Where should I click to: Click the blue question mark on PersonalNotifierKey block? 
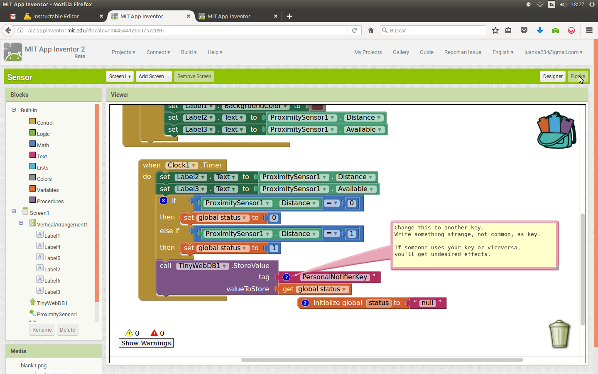pyautogui.click(x=286, y=277)
